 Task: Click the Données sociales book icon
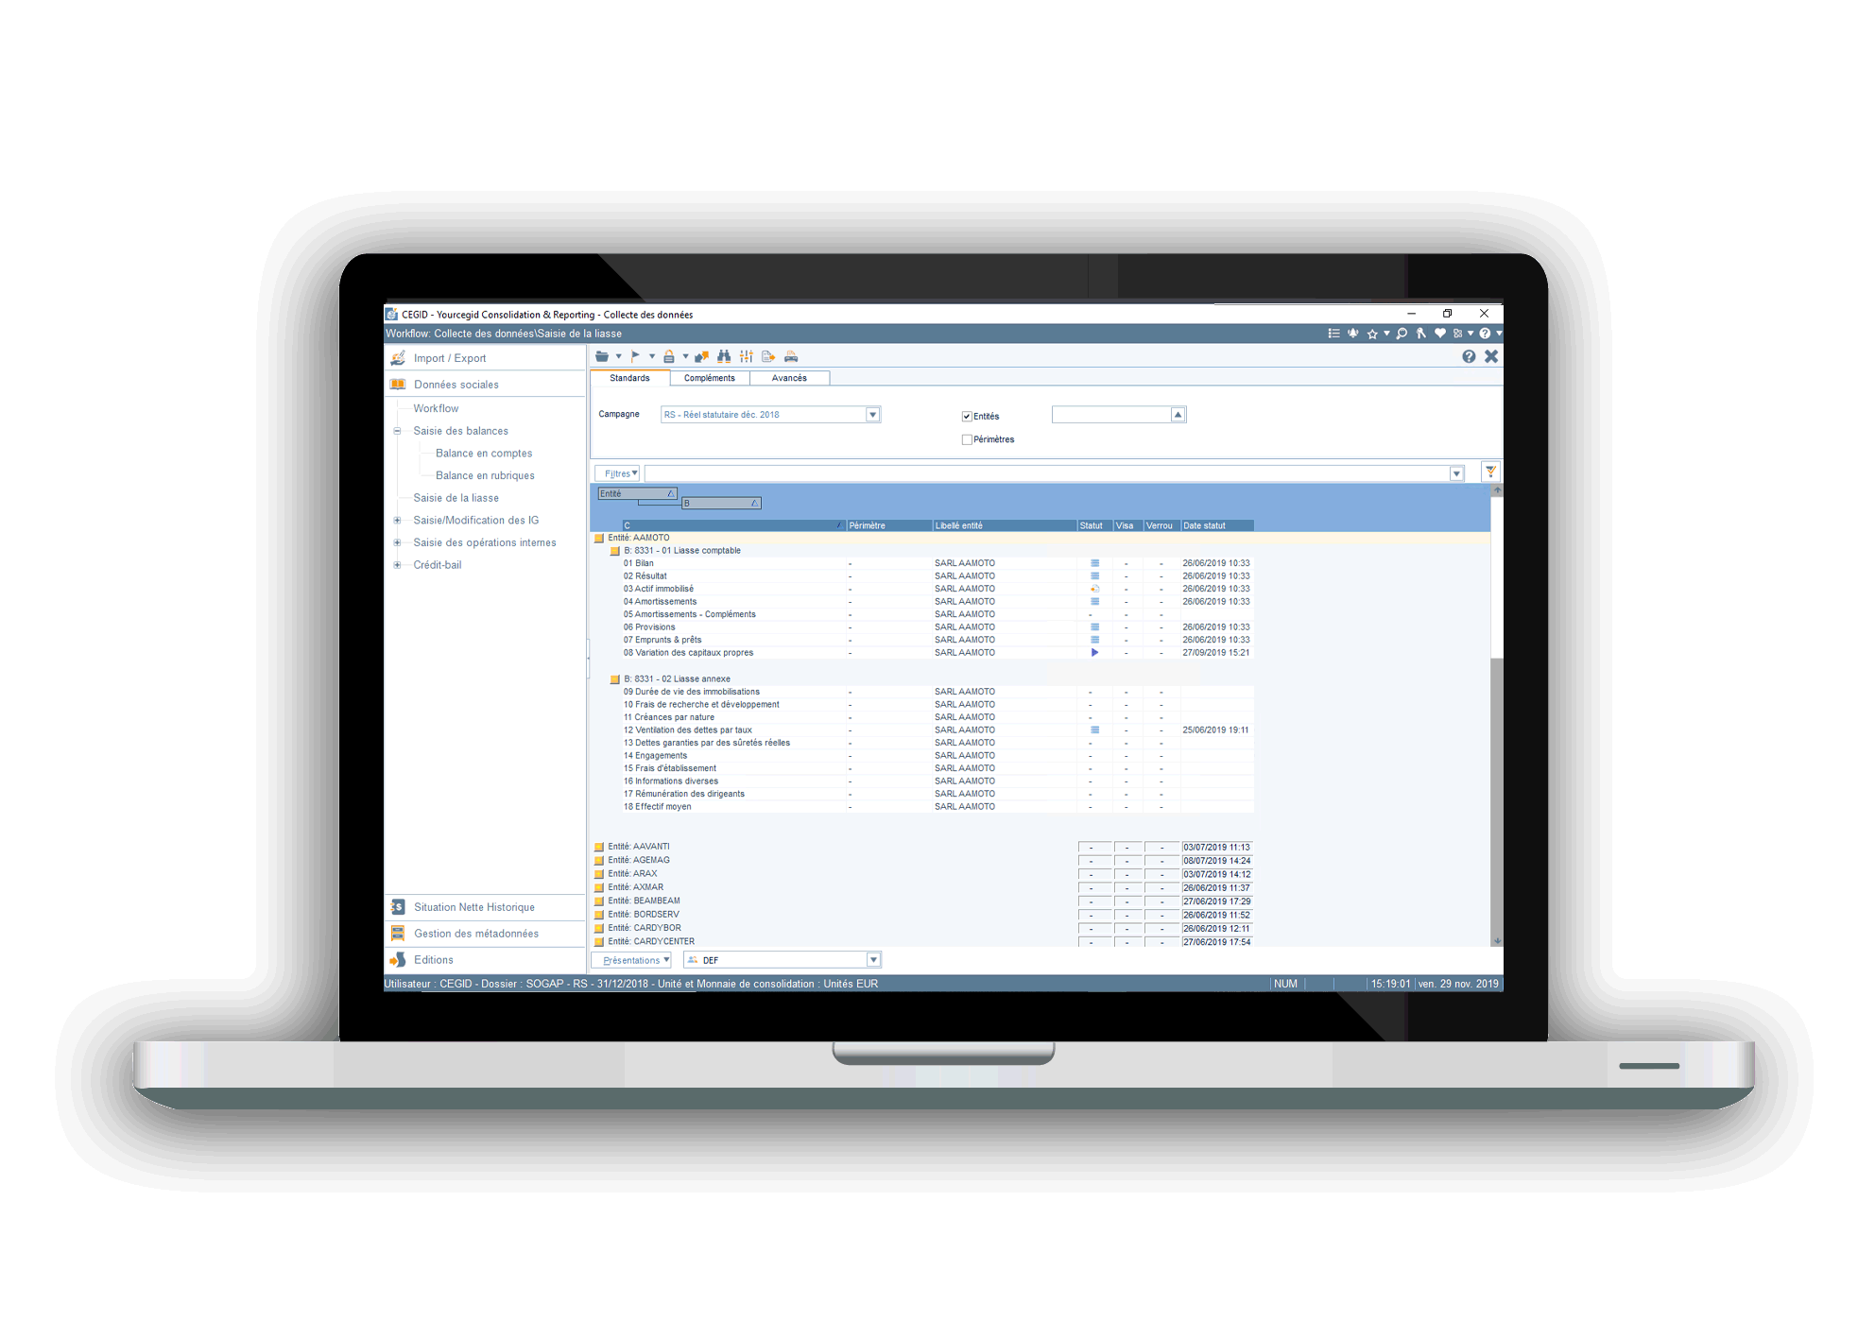pos(399,384)
